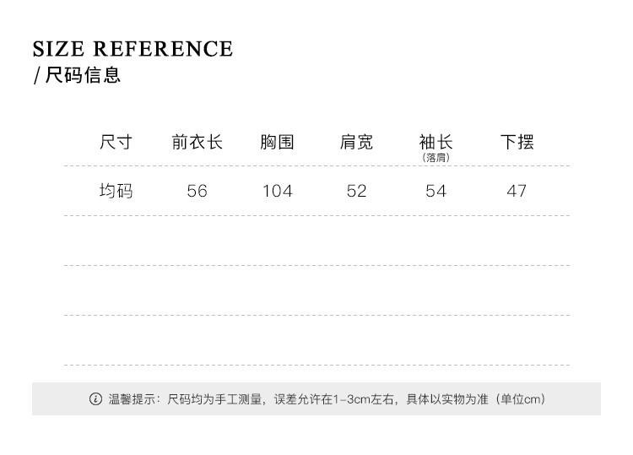This screenshot has width=633, height=455.
Task: Click the 前衣长 column header
Action: 197,142
